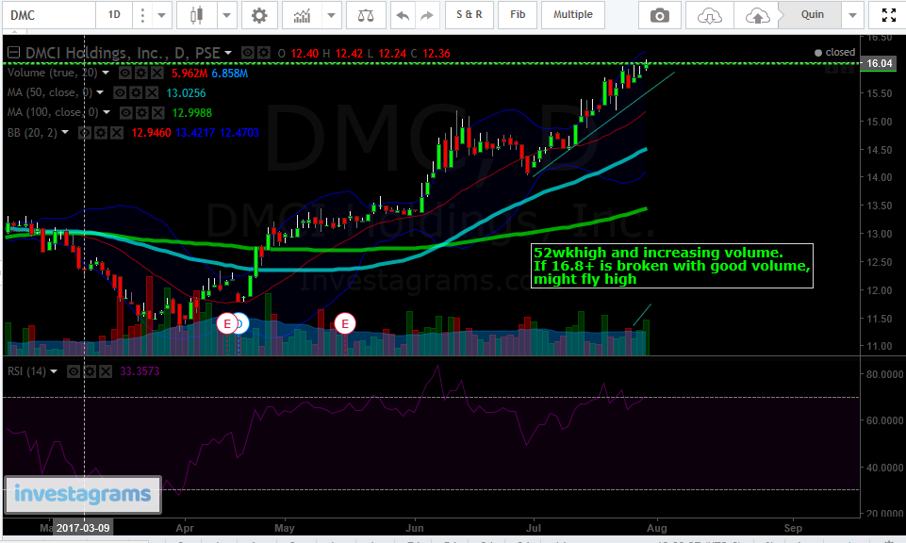906x543 pixels.
Task: Remove the Volume indicator
Action: [157, 73]
